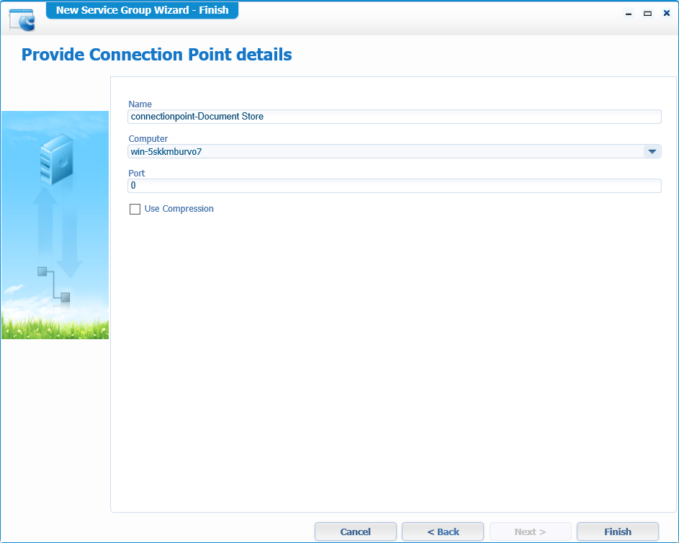Viewport: 679px width, 543px height.
Task: Minimize the New Service Group Wizard window
Action: (x=629, y=13)
